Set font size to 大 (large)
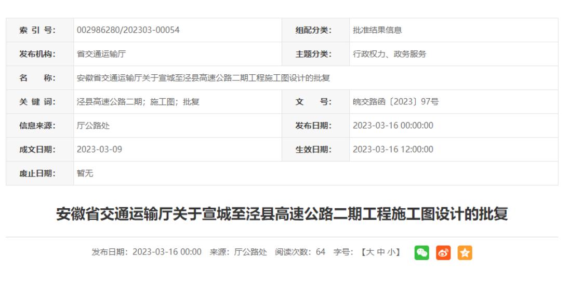This screenshot has height=296, width=569. (370, 252)
